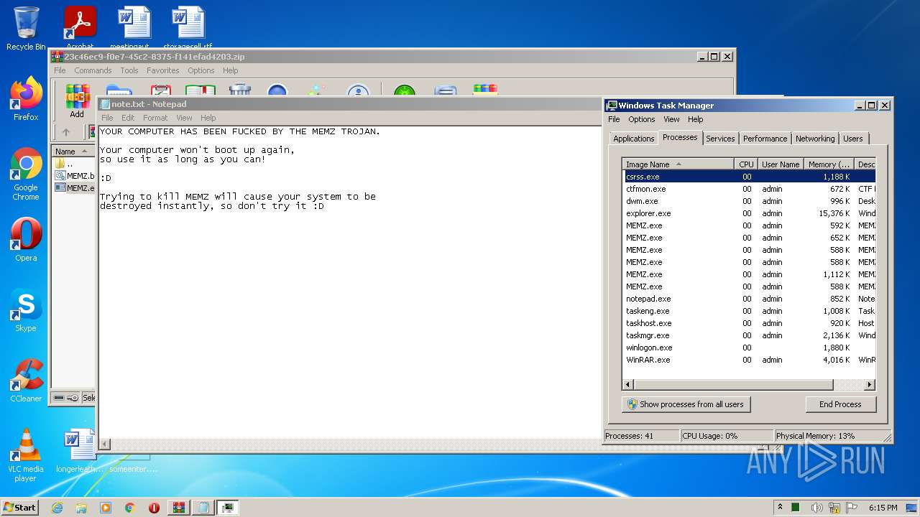Click the Opera icon in the taskbar
This screenshot has height=517, width=920.
(x=154, y=508)
